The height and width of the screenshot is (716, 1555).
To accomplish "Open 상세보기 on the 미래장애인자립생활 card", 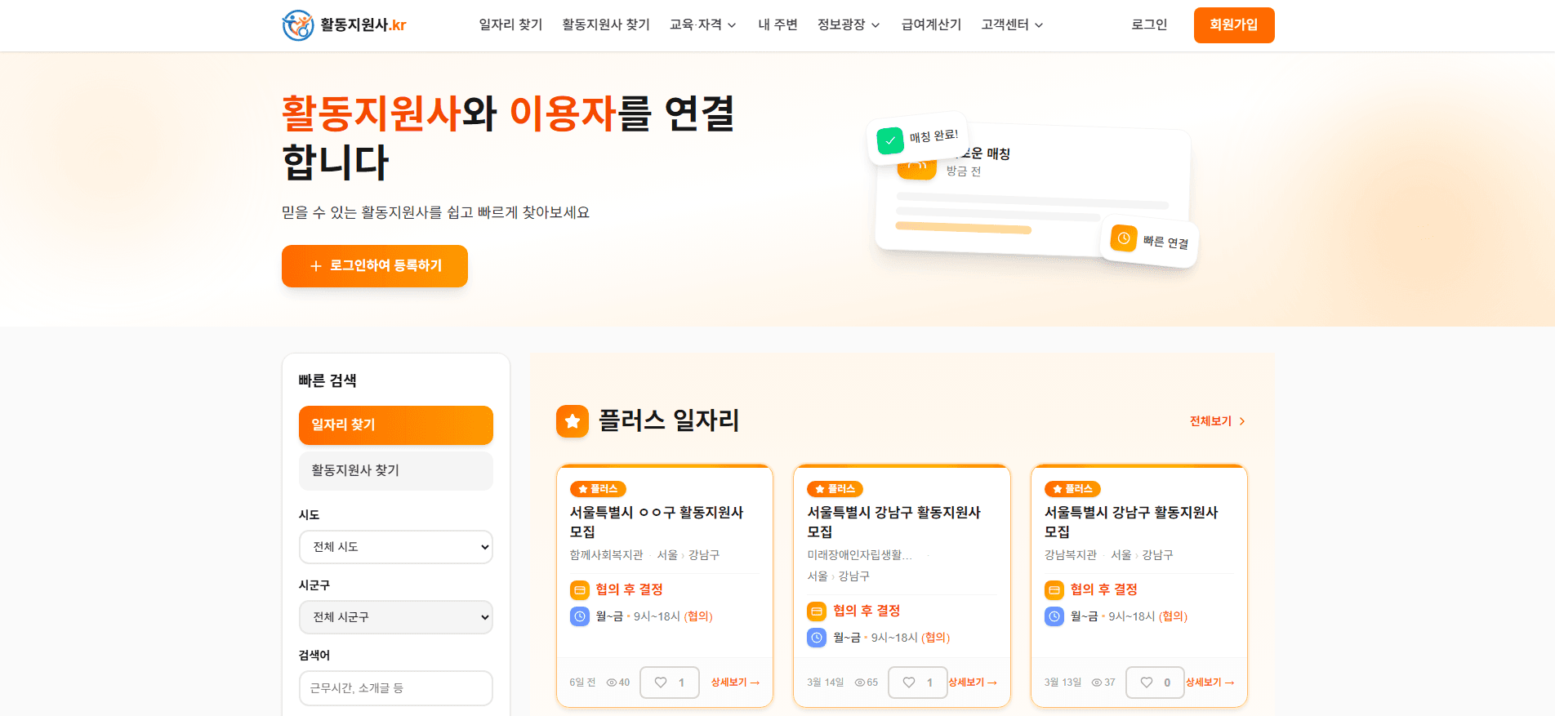I will tap(973, 683).
